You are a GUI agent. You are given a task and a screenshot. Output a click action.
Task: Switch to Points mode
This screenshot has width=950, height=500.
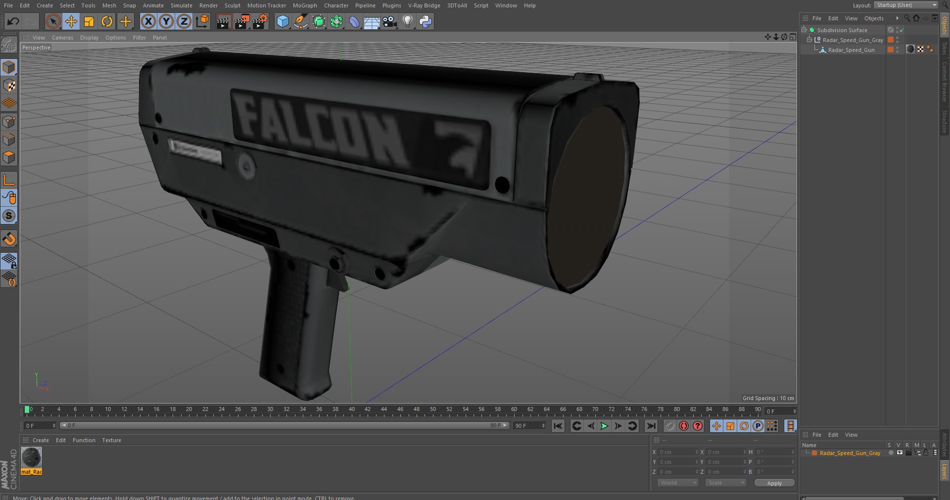[x=9, y=122]
